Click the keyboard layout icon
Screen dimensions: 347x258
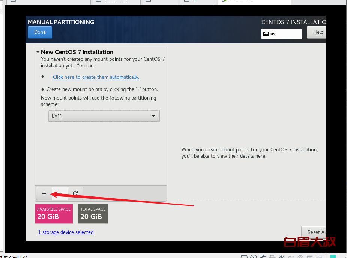[x=266, y=34]
